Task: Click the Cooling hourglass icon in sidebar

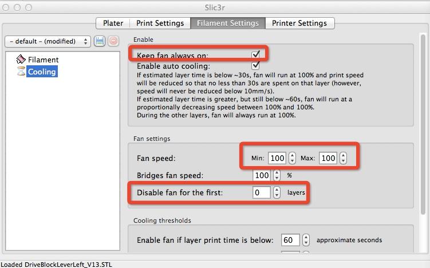Action: tap(21, 72)
